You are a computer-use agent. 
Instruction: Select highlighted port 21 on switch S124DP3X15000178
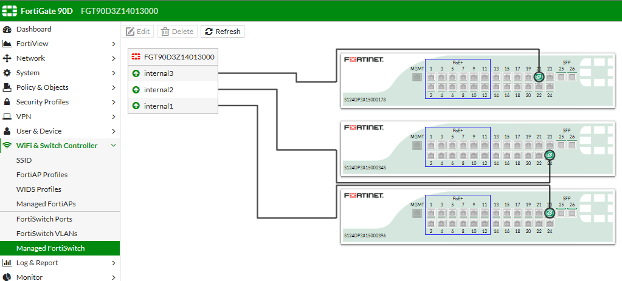coord(538,77)
